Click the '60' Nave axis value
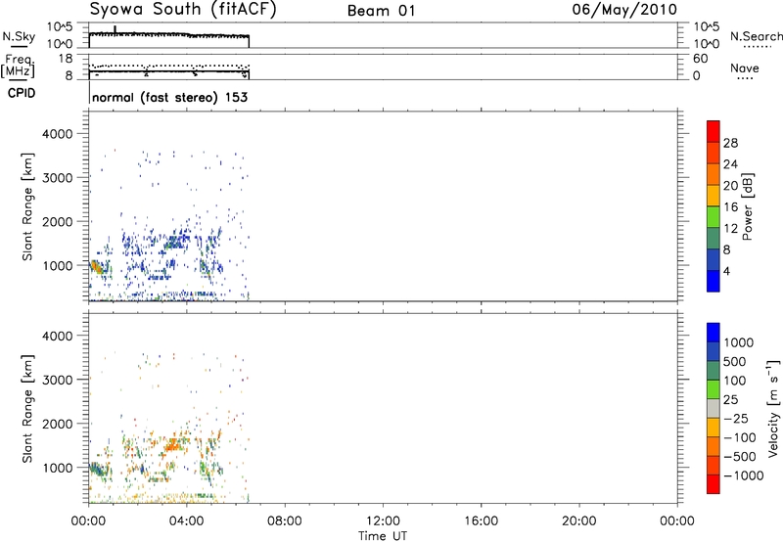 tap(701, 59)
